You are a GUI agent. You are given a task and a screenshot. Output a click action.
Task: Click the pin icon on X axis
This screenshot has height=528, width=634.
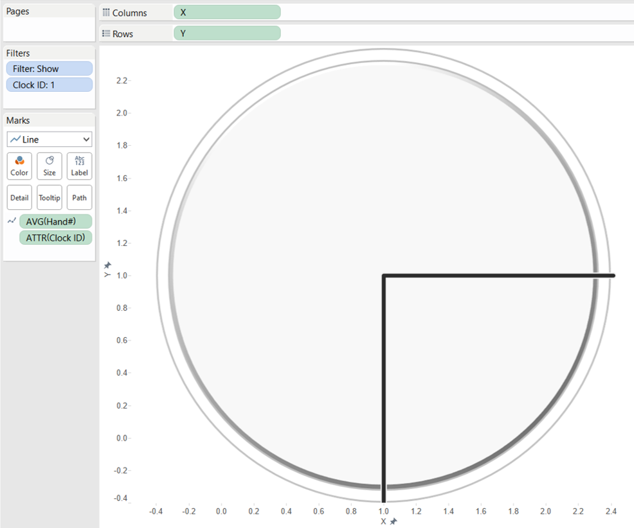tap(394, 521)
